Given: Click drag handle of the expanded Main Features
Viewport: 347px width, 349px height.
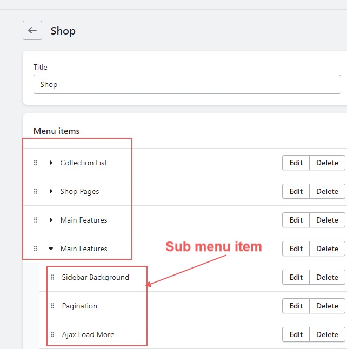Looking at the screenshot, I should point(36,249).
